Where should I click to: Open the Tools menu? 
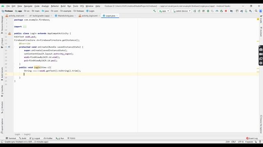(76, 6)
